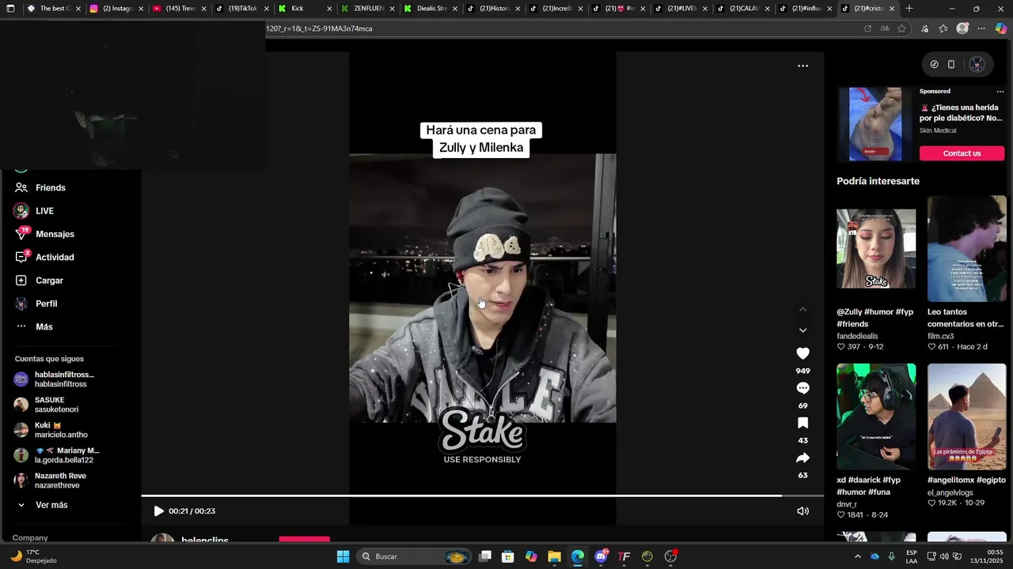Viewport: 1013px width, 569px height.
Task: Go to previous video with up chevron
Action: (802, 310)
